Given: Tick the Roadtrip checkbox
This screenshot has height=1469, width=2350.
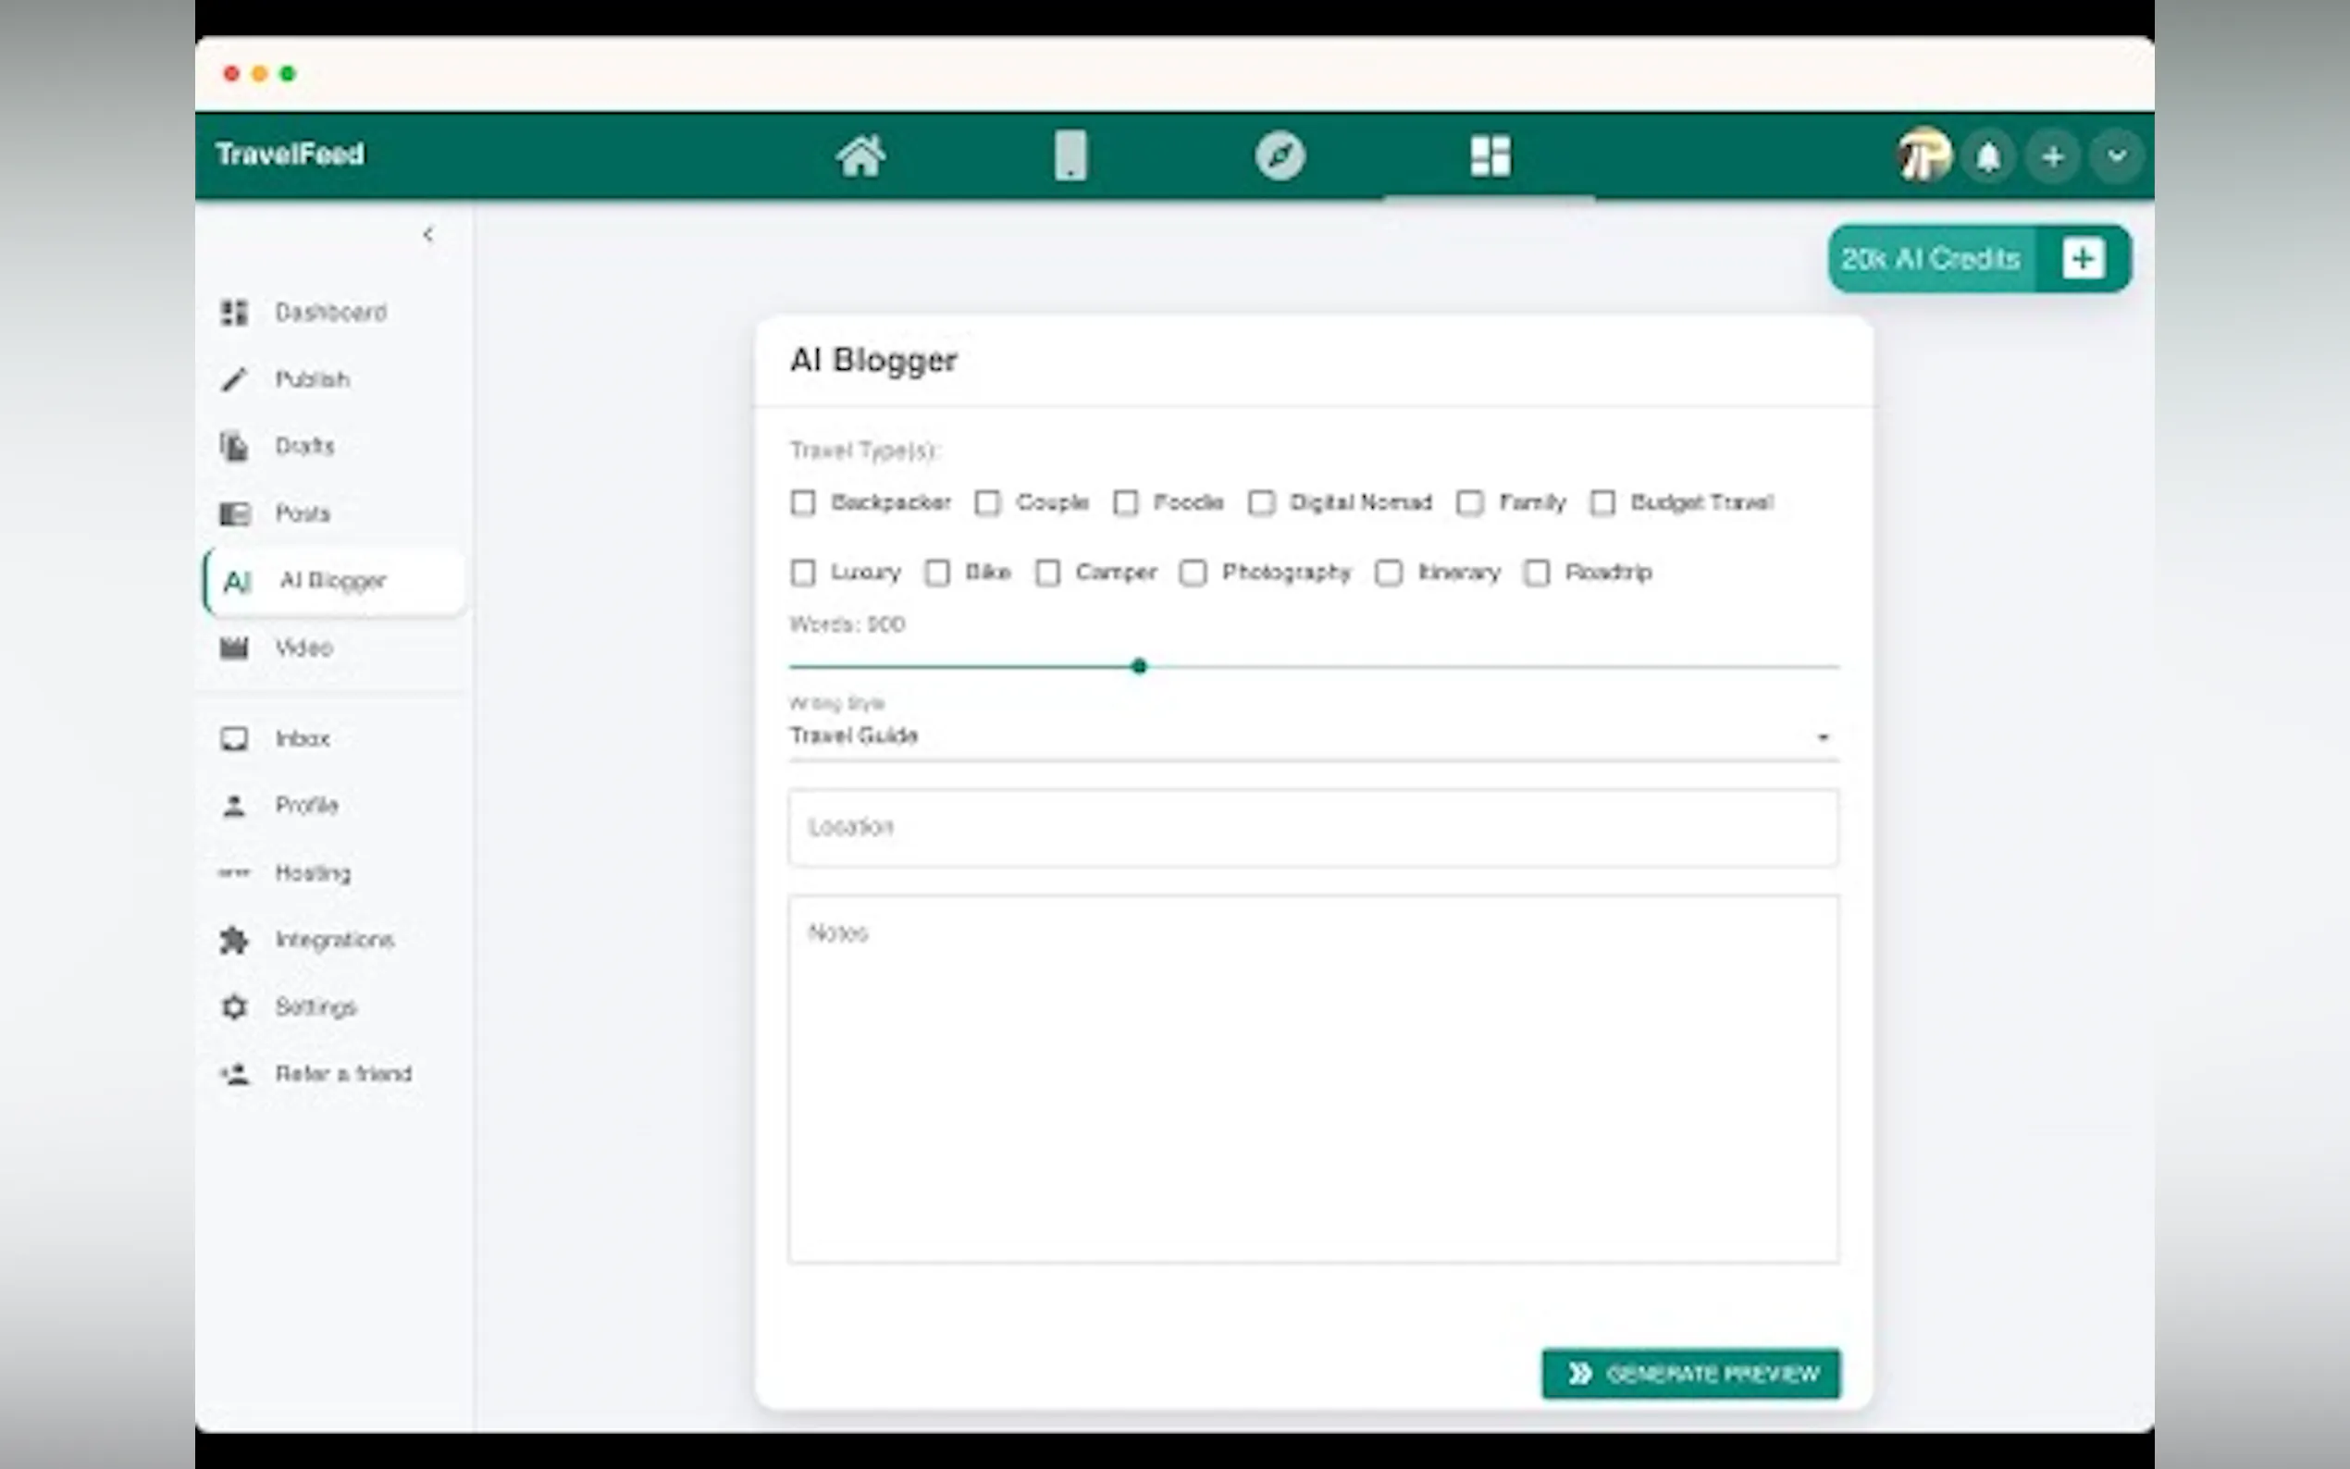Looking at the screenshot, I should [1537, 574].
